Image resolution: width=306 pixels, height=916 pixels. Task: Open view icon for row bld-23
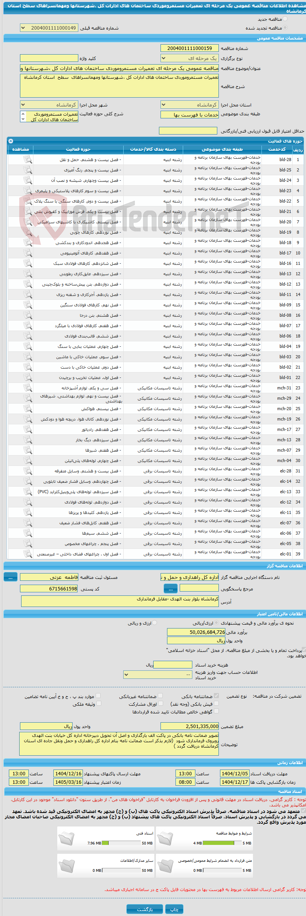coord(28,191)
